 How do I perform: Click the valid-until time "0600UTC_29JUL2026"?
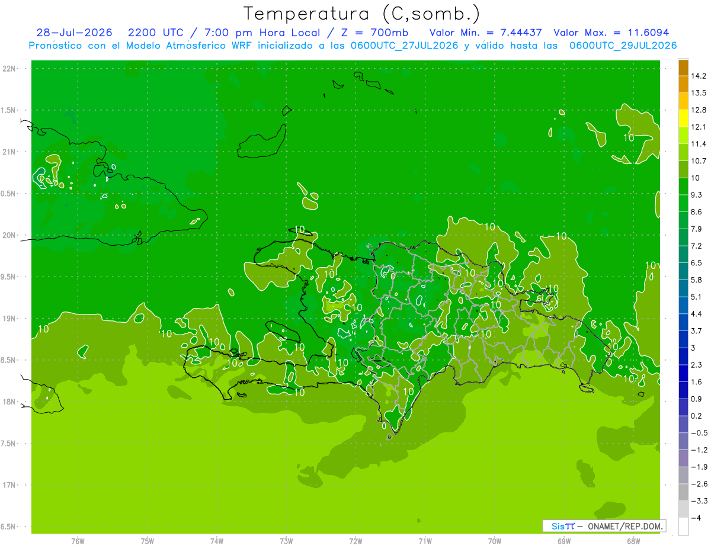622,46
